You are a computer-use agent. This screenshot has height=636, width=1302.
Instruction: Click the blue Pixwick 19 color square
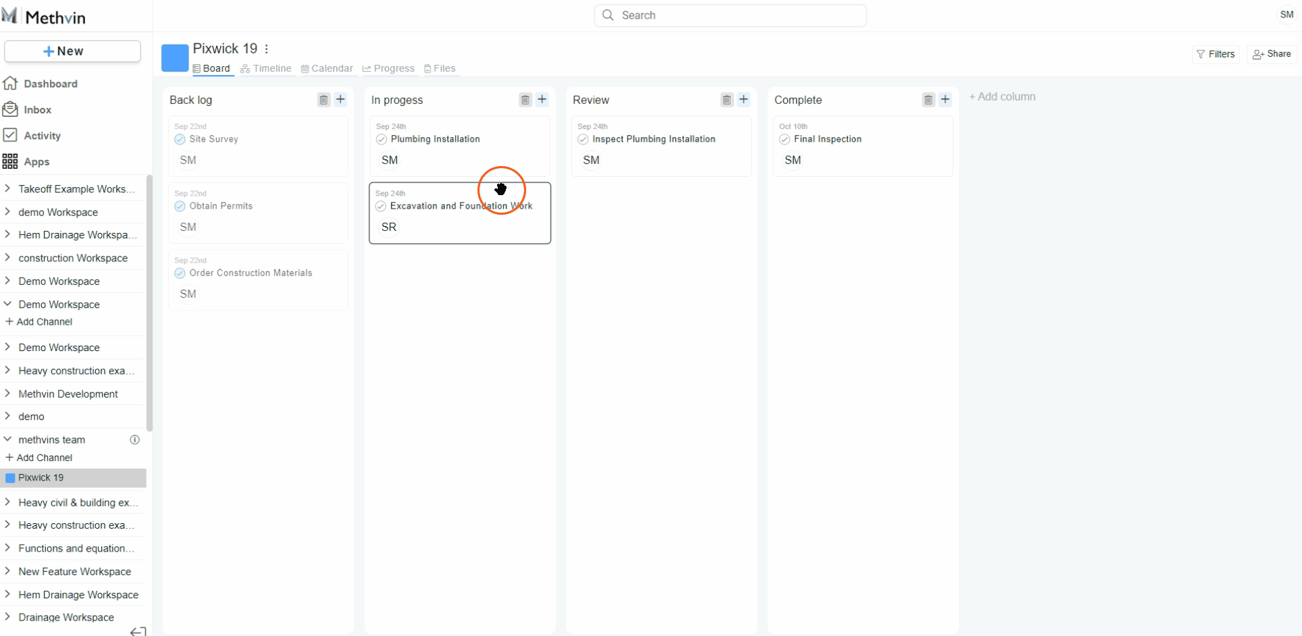point(175,58)
